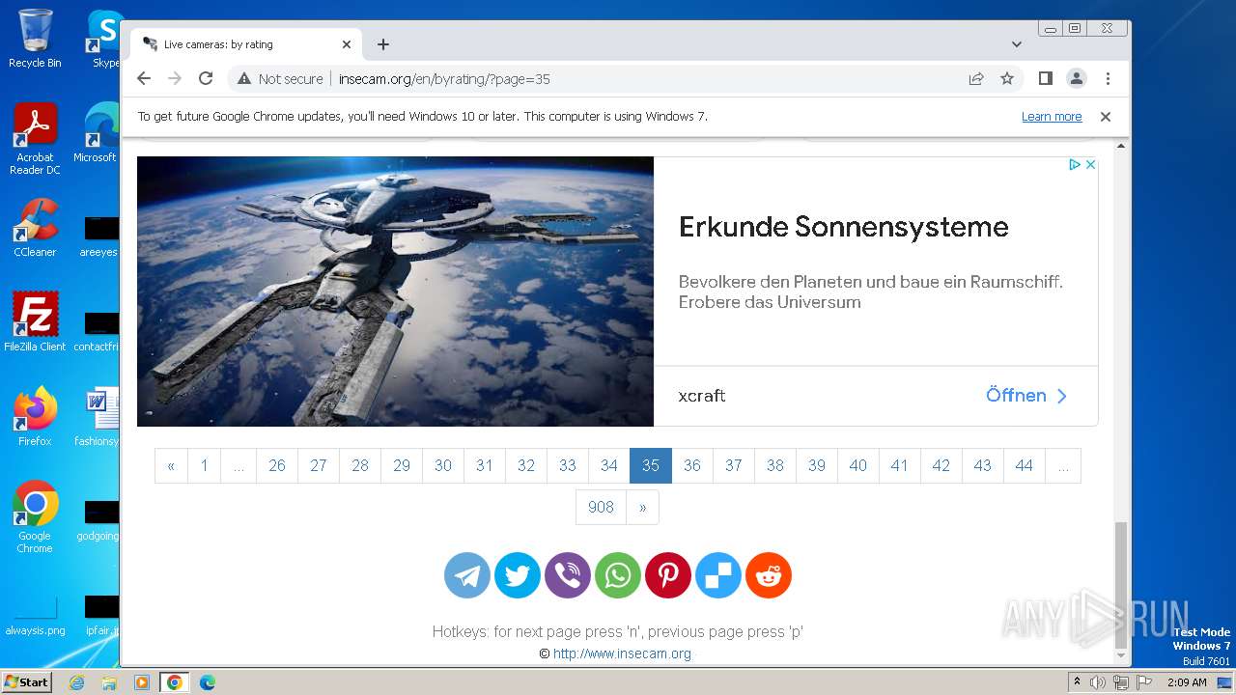The height and width of the screenshot is (695, 1236).
Task: Select the Live cameras: by rating tab
Action: 246,44
